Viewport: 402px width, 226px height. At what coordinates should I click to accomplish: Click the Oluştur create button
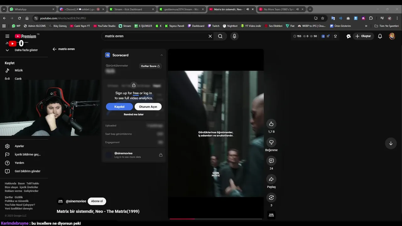[363, 36]
